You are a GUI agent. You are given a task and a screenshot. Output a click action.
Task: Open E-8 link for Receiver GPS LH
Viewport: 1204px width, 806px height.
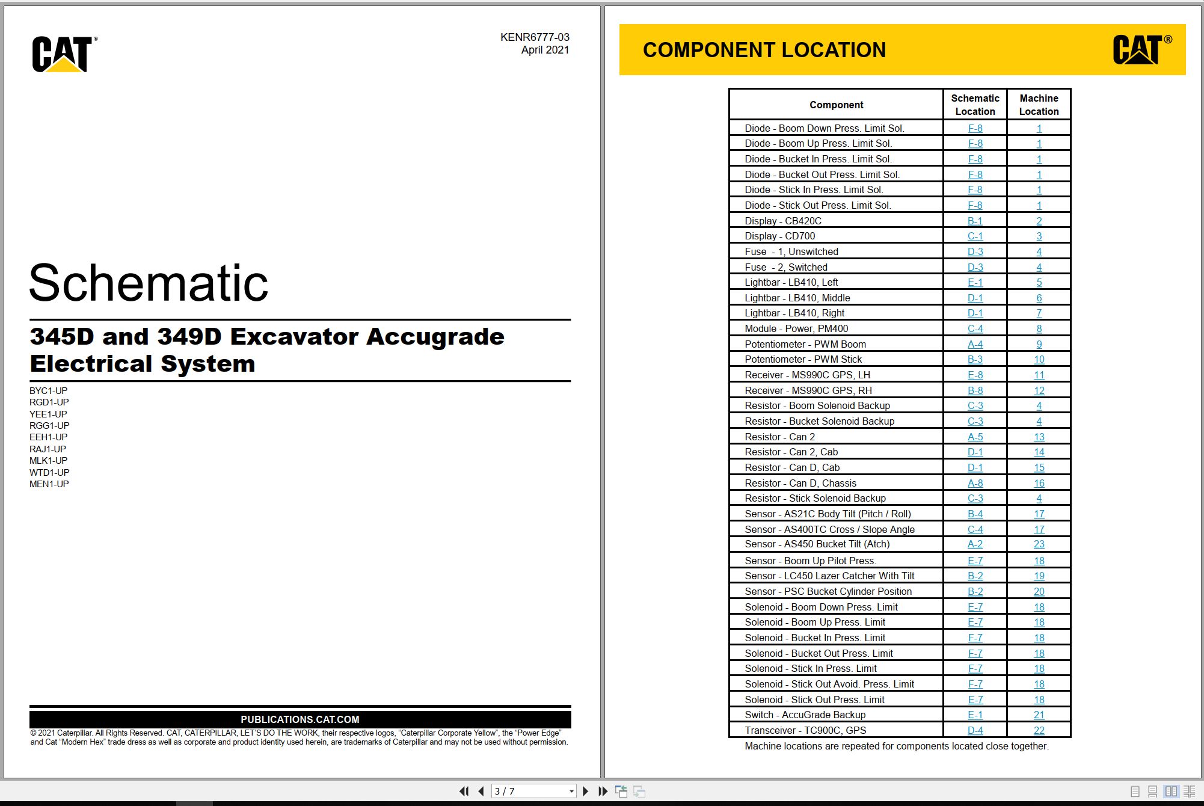(x=975, y=375)
